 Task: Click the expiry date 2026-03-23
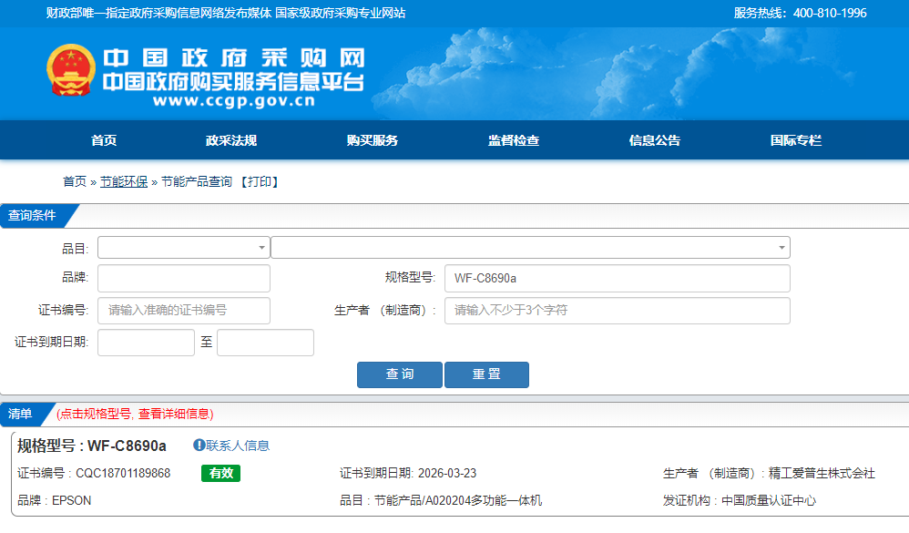point(447,473)
